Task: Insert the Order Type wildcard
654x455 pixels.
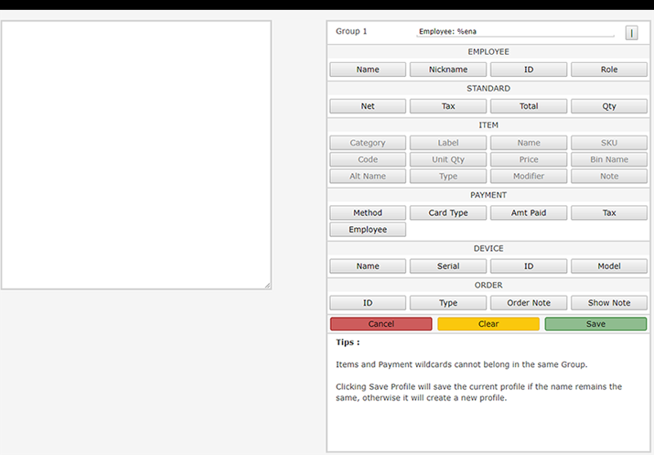Action: (448, 303)
